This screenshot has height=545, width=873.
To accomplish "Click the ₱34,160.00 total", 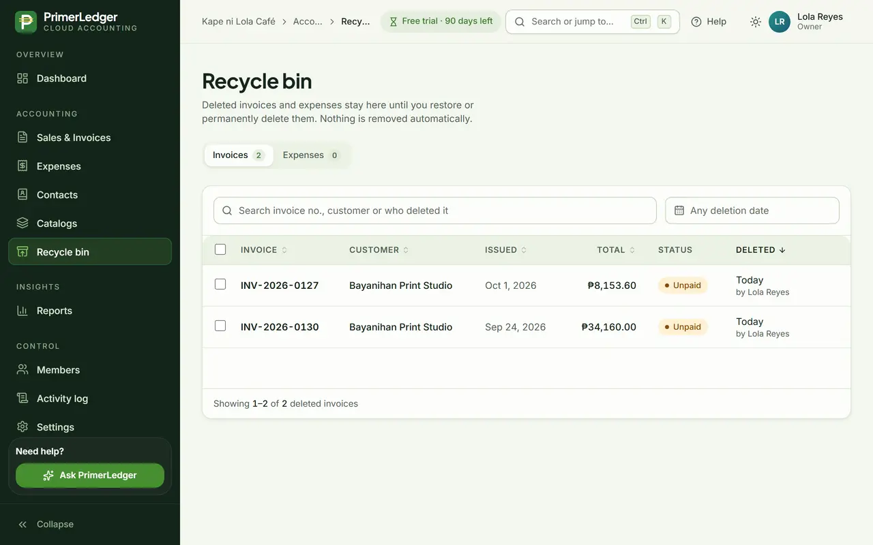I will tap(609, 327).
